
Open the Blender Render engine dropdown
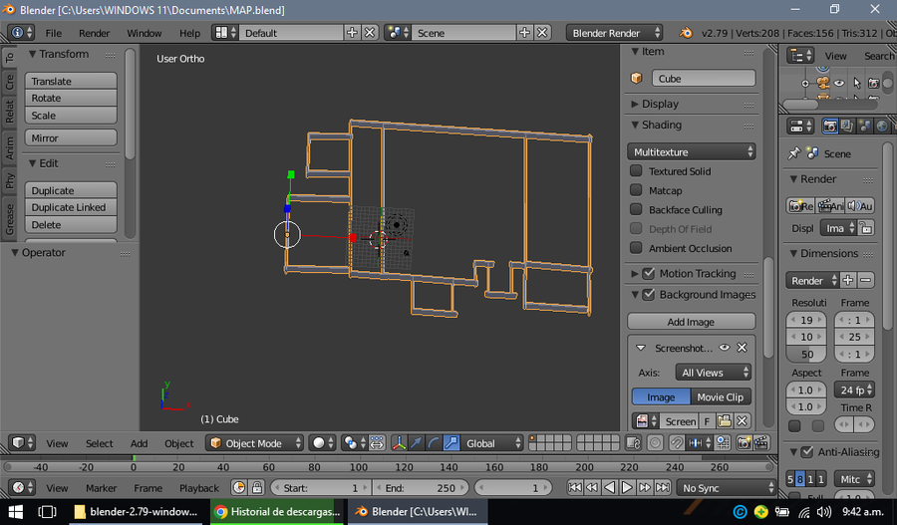click(614, 33)
